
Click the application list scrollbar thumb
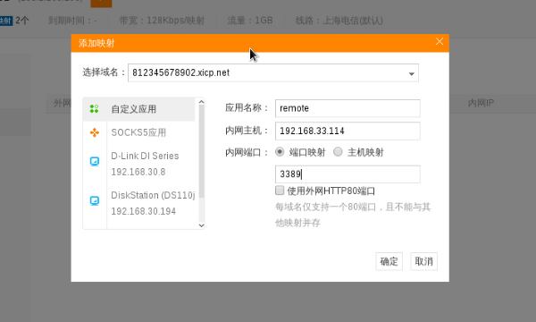[x=201, y=151]
